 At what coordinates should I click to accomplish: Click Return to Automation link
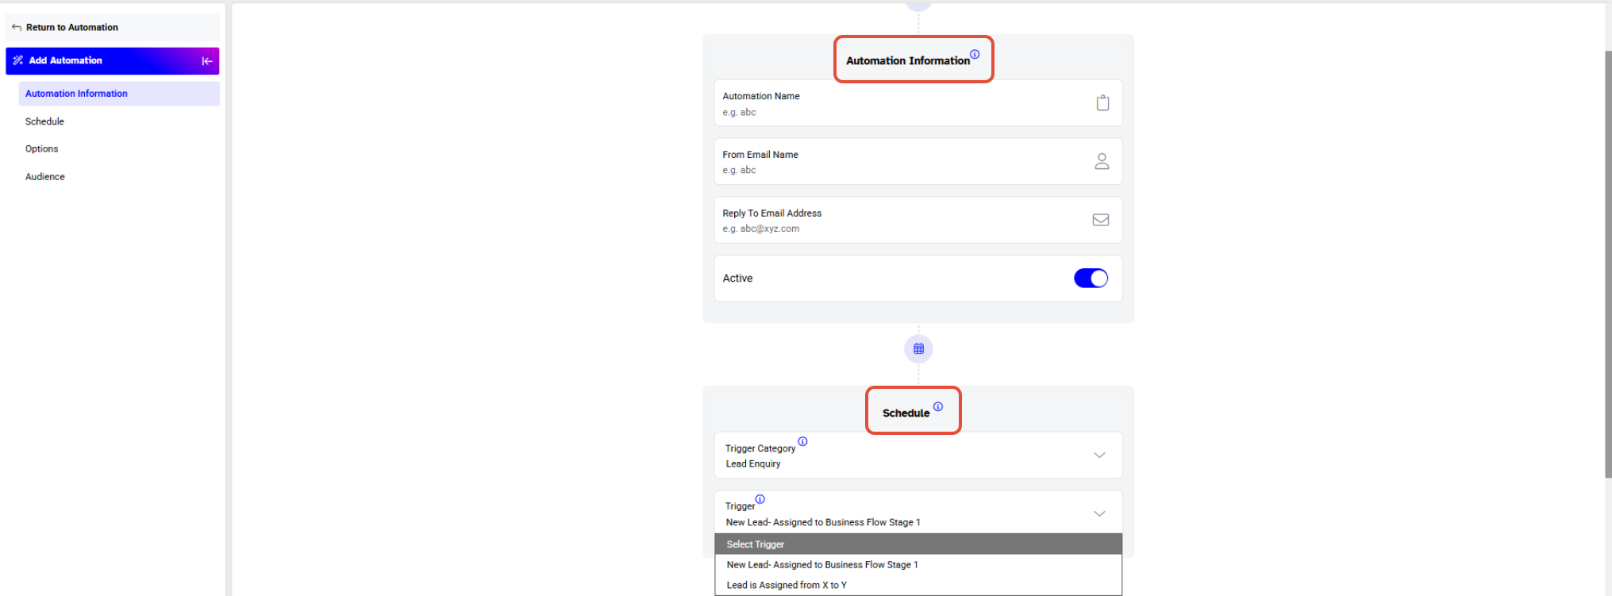click(72, 27)
